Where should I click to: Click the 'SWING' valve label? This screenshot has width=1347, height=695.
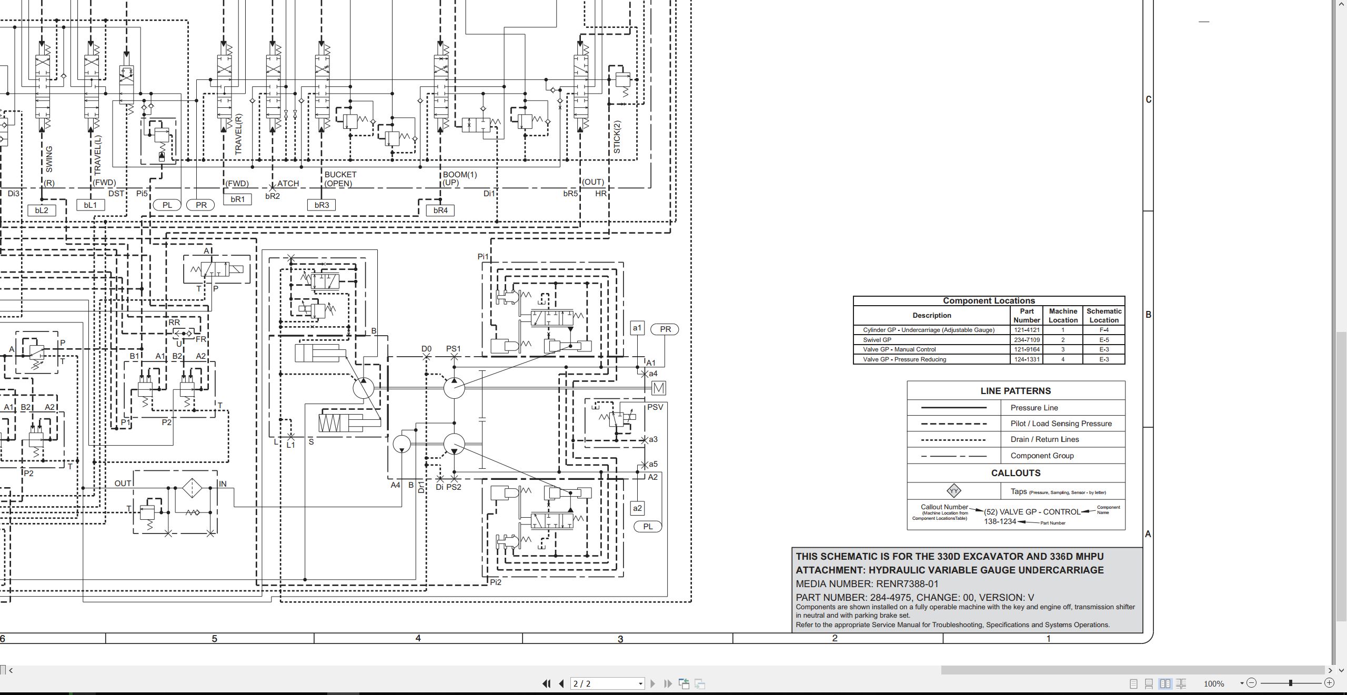[49, 159]
